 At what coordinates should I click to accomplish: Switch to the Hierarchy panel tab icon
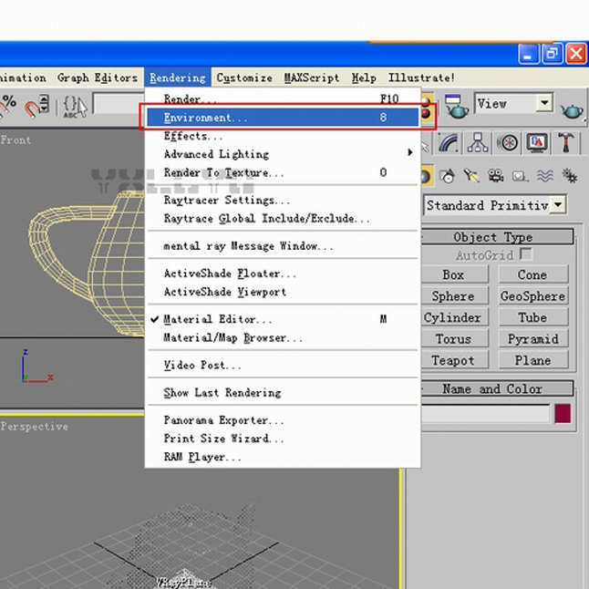pyautogui.click(x=478, y=143)
